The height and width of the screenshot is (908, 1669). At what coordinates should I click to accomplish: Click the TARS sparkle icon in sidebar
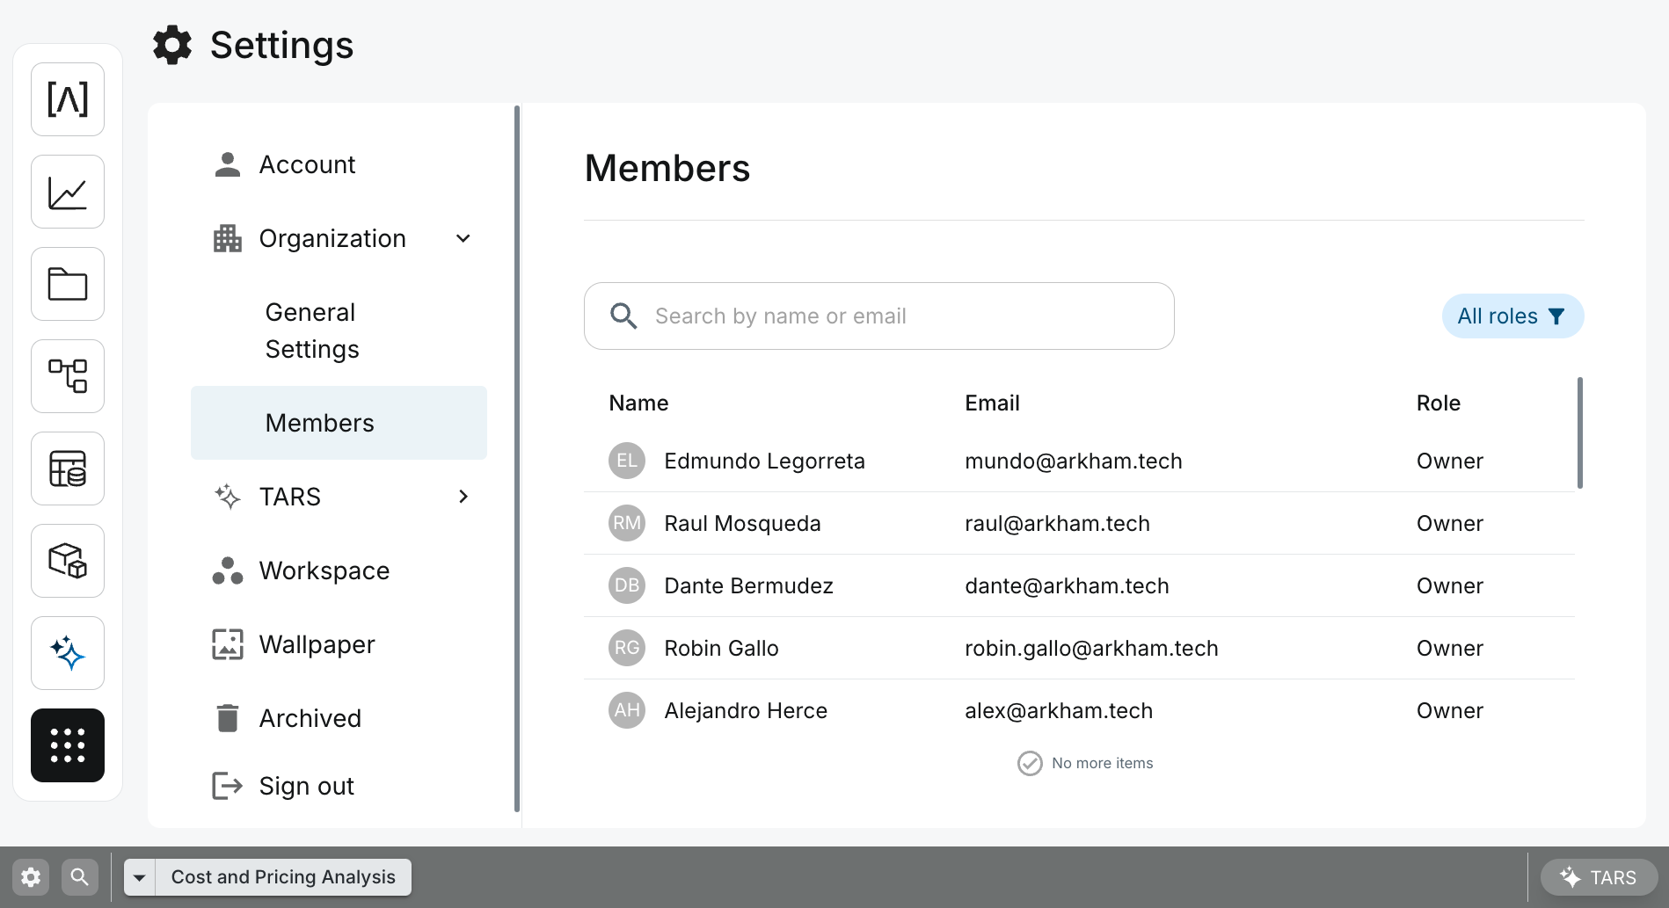click(x=228, y=497)
